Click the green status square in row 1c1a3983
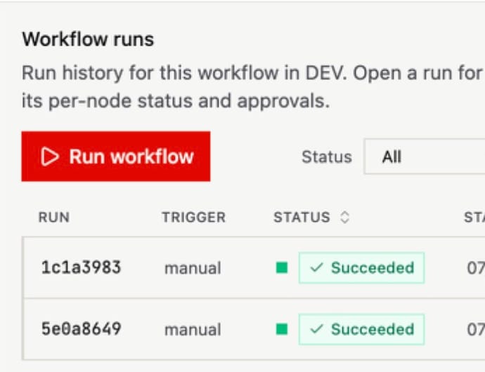The height and width of the screenshot is (372, 485). pyautogui.click(x=282, y=268)
